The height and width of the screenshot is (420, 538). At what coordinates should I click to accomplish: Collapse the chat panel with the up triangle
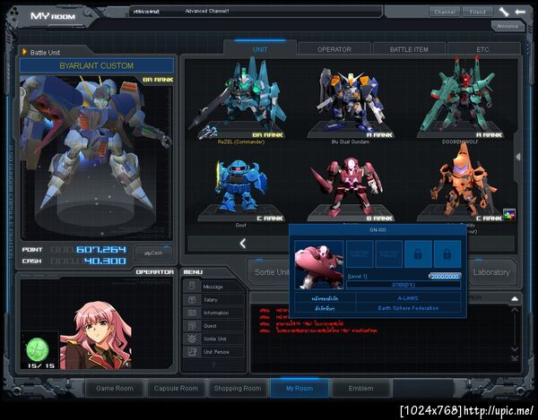pos(515,299)
